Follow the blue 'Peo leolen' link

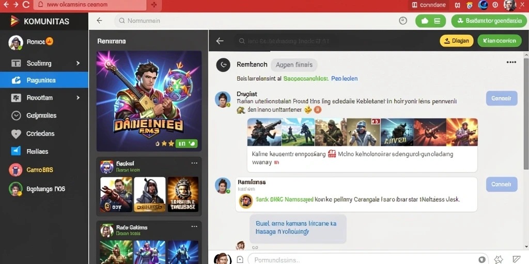(x=345, y=78)
